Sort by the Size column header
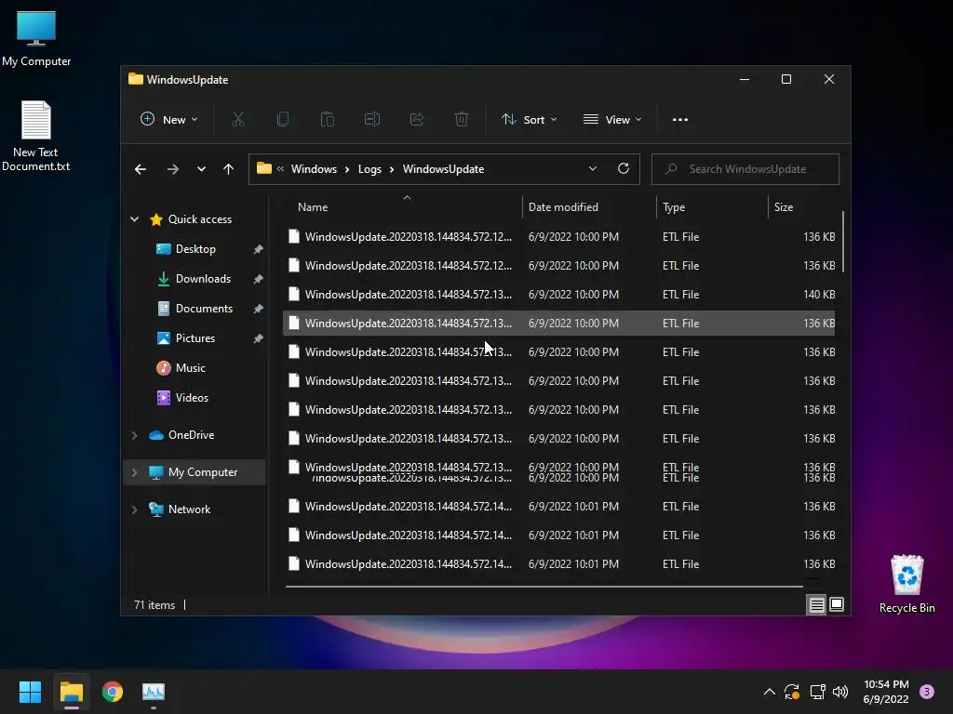 (x=803, y=207)
